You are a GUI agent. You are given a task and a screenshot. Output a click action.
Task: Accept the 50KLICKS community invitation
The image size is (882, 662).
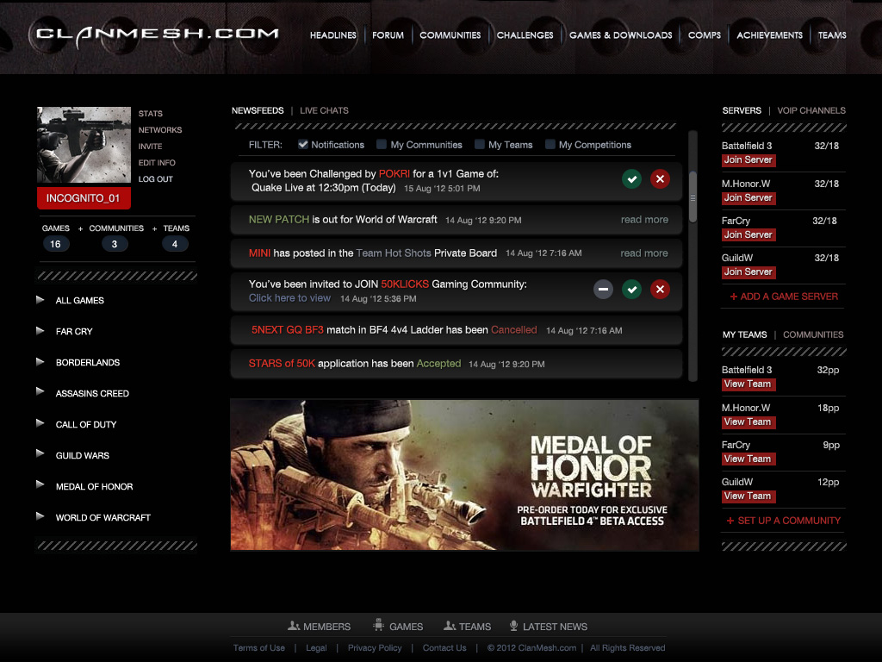[632, 290]
